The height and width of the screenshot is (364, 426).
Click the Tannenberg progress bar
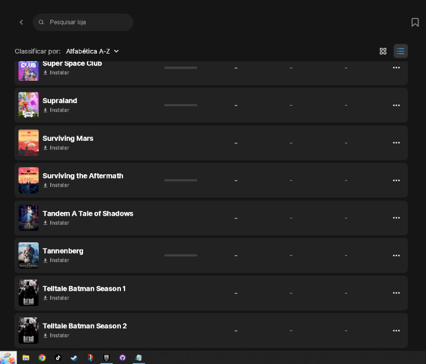click(181, 255)
